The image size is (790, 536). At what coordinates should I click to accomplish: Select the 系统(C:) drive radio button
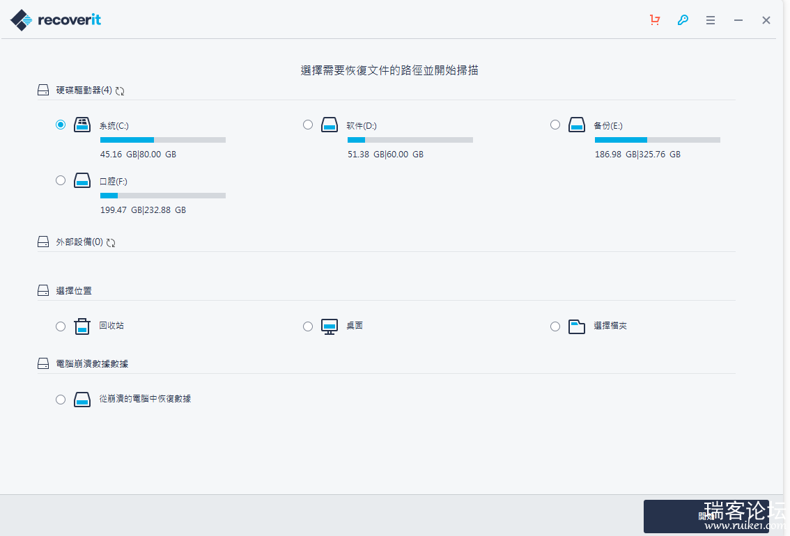(x=61, y=125)
